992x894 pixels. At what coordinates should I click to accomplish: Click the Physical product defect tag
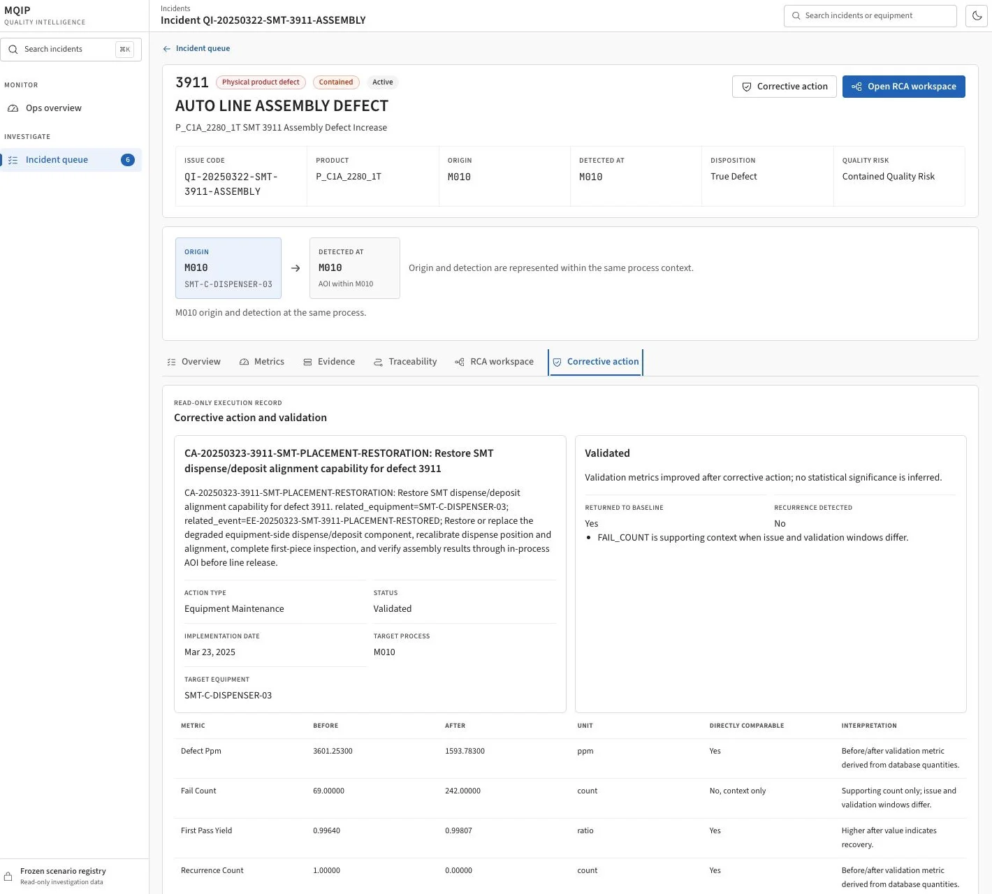pos(261,82)
